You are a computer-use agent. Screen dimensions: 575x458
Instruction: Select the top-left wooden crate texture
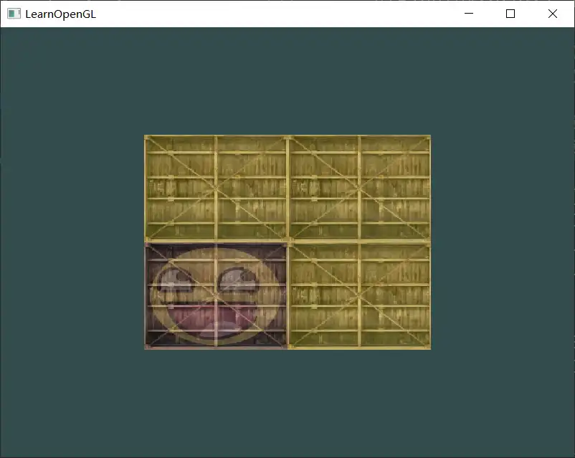216,188
